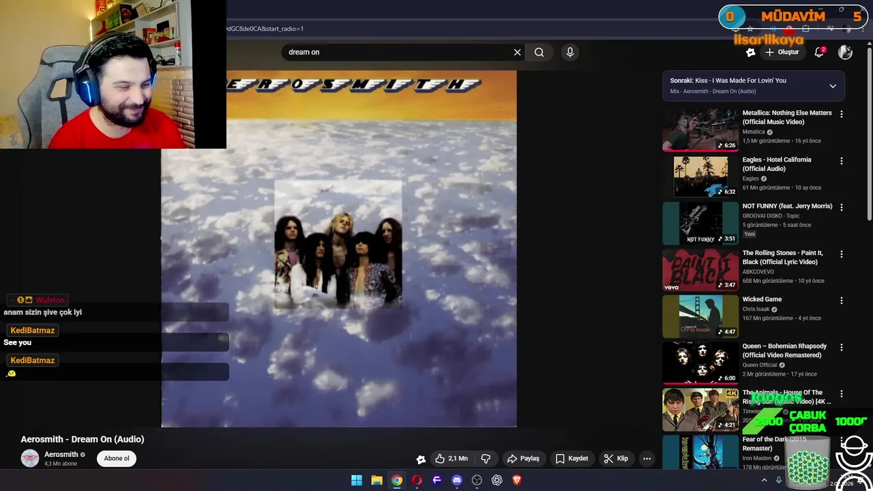The width and height of the screenshot is (873, 491).
Task: Click the first KediBatmaz name above 'See you'
Action: [32, 330]
